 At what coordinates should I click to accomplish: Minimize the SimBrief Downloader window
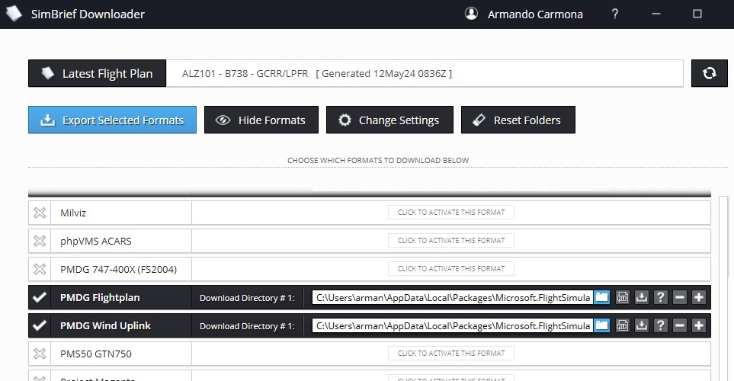[655, 14]
